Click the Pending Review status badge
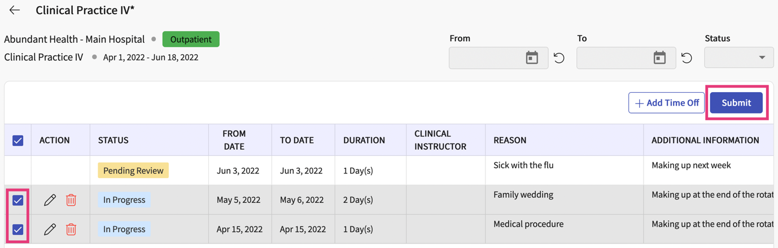 pyautogui.click(x=133, y=171)
